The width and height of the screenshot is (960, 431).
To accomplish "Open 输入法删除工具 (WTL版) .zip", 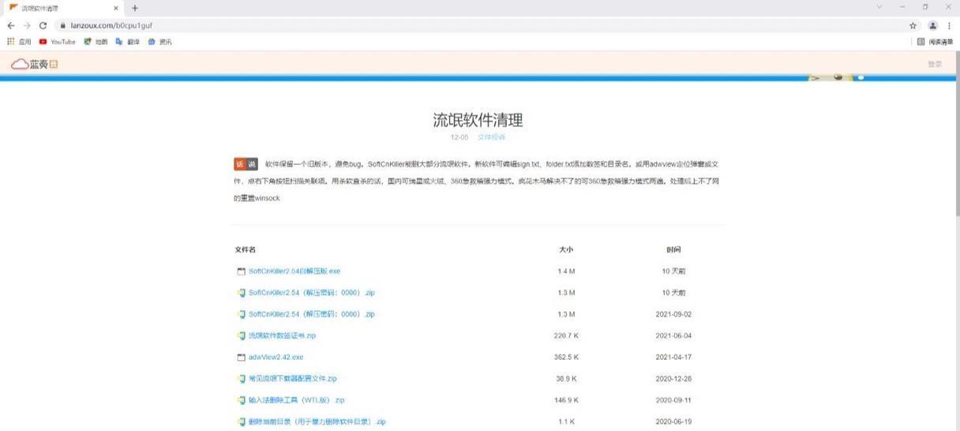I will pyautogui.click(x=297, y=400).
